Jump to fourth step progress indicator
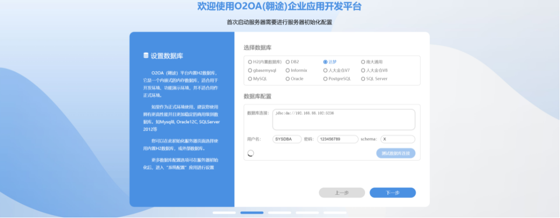 pyautogui.click(x=308, y=213)
